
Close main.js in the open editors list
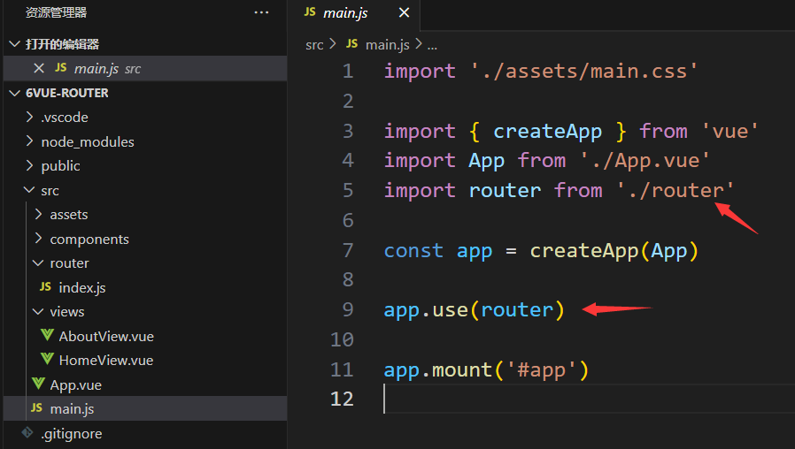coord(39,68)
